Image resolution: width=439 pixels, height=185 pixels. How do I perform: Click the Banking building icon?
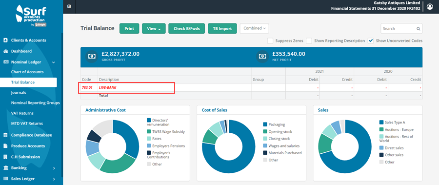point(5,167)
